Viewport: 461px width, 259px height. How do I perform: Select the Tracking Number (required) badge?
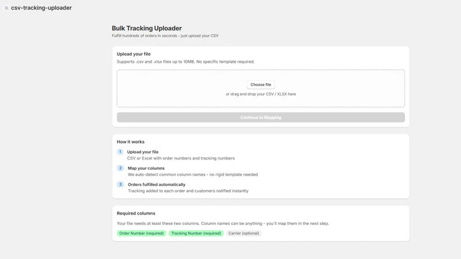[x=196, y=233]
